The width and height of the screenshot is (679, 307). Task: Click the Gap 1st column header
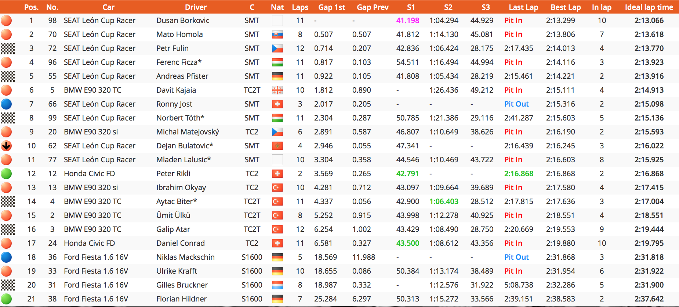[332, 7]
